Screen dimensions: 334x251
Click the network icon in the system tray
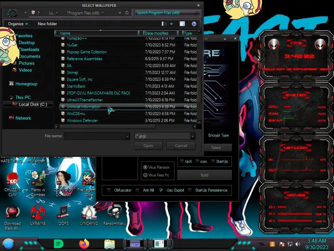(x=290, y=244)
